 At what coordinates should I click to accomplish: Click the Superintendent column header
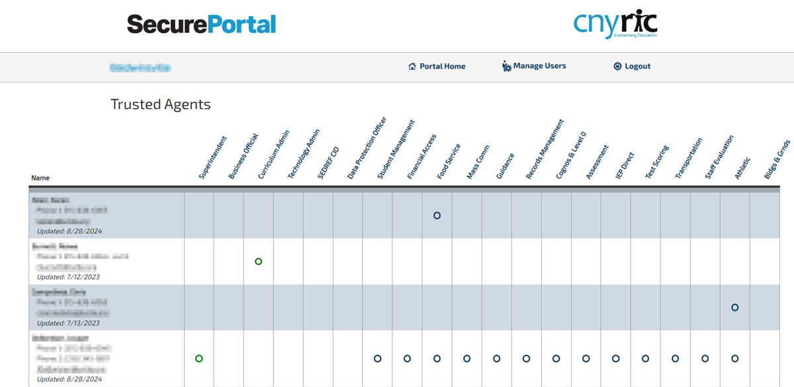(212, 158)
